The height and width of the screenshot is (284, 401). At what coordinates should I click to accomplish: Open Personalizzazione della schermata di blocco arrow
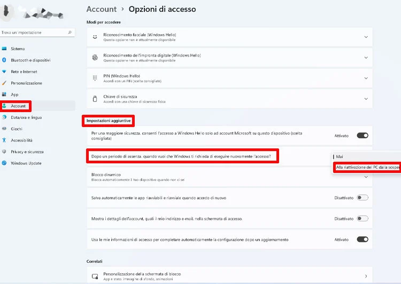point(366,277)
